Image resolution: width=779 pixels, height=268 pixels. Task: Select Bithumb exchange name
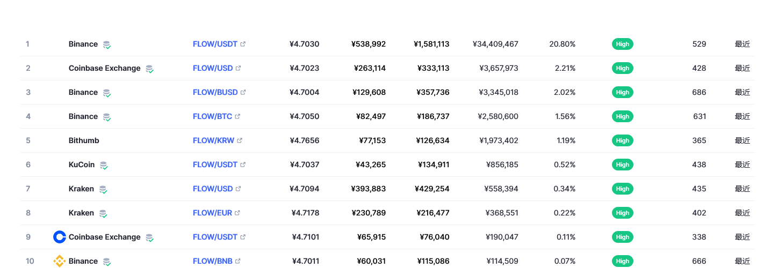tap(84, 140)
